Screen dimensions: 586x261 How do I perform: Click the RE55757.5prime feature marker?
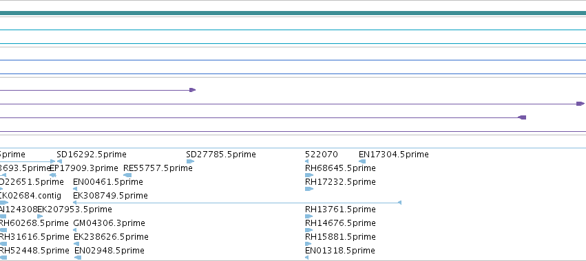click(127, 175)
